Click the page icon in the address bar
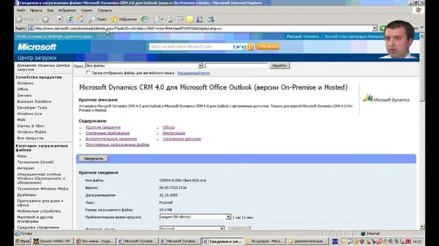Viewport: 439px width, 246px height. tap(32, 29)
